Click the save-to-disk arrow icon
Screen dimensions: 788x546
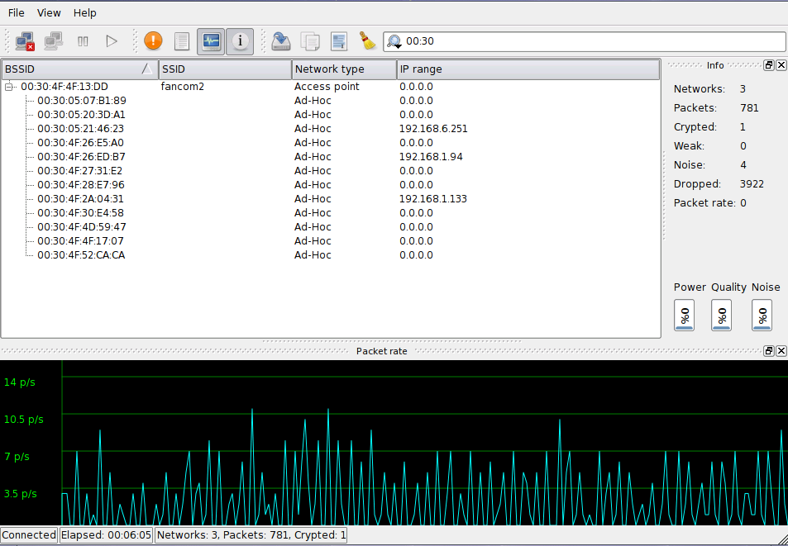pyautogui.click(x=281, y=41)
